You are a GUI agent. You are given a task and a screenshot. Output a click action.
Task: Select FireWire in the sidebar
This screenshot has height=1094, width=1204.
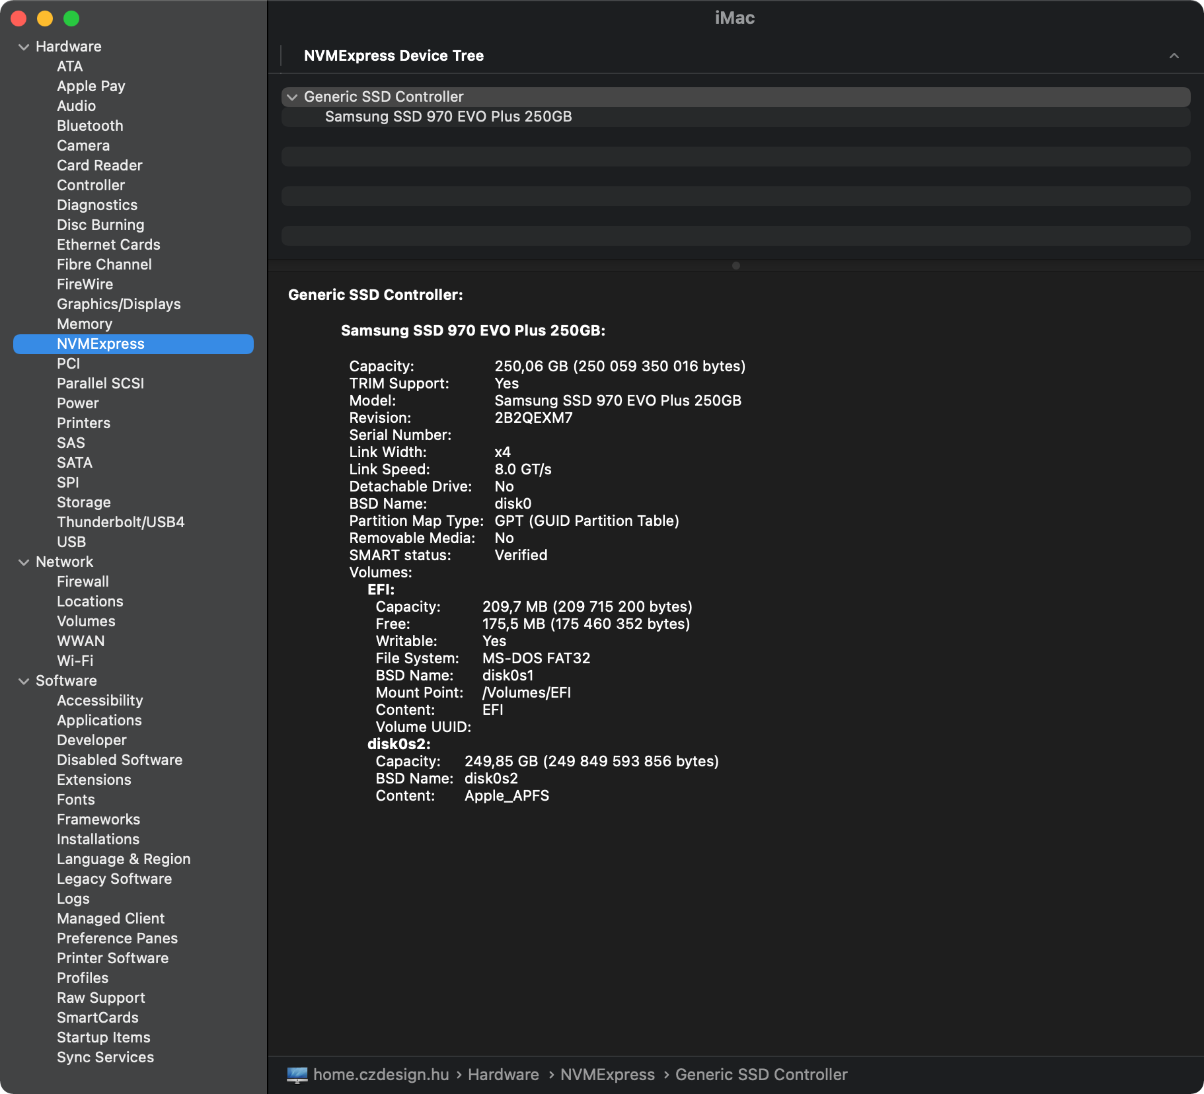coord(85,285)
